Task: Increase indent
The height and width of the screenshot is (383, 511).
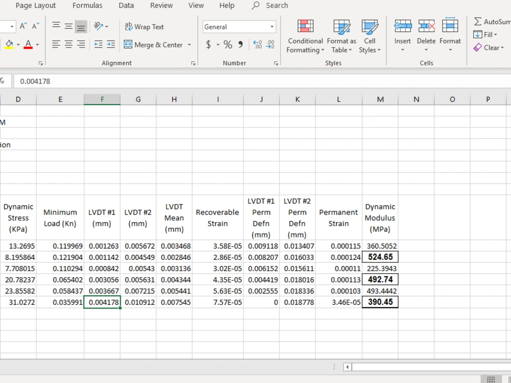Action: click(111, 44)
